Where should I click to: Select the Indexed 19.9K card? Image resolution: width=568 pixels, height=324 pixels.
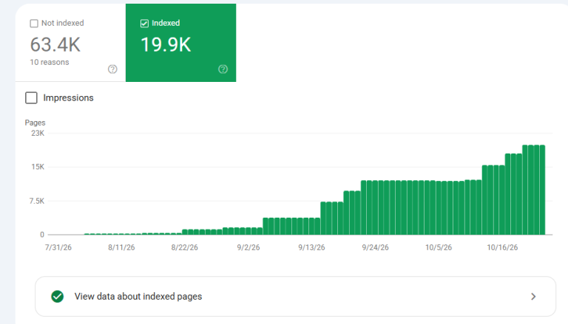180,43
